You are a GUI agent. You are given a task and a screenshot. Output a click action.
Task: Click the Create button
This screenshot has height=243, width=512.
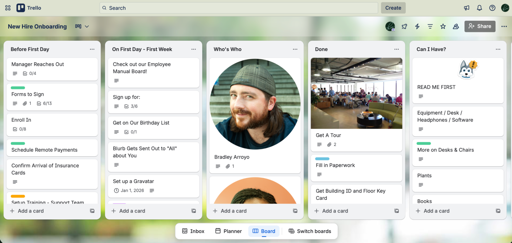(x=393, y=8)
